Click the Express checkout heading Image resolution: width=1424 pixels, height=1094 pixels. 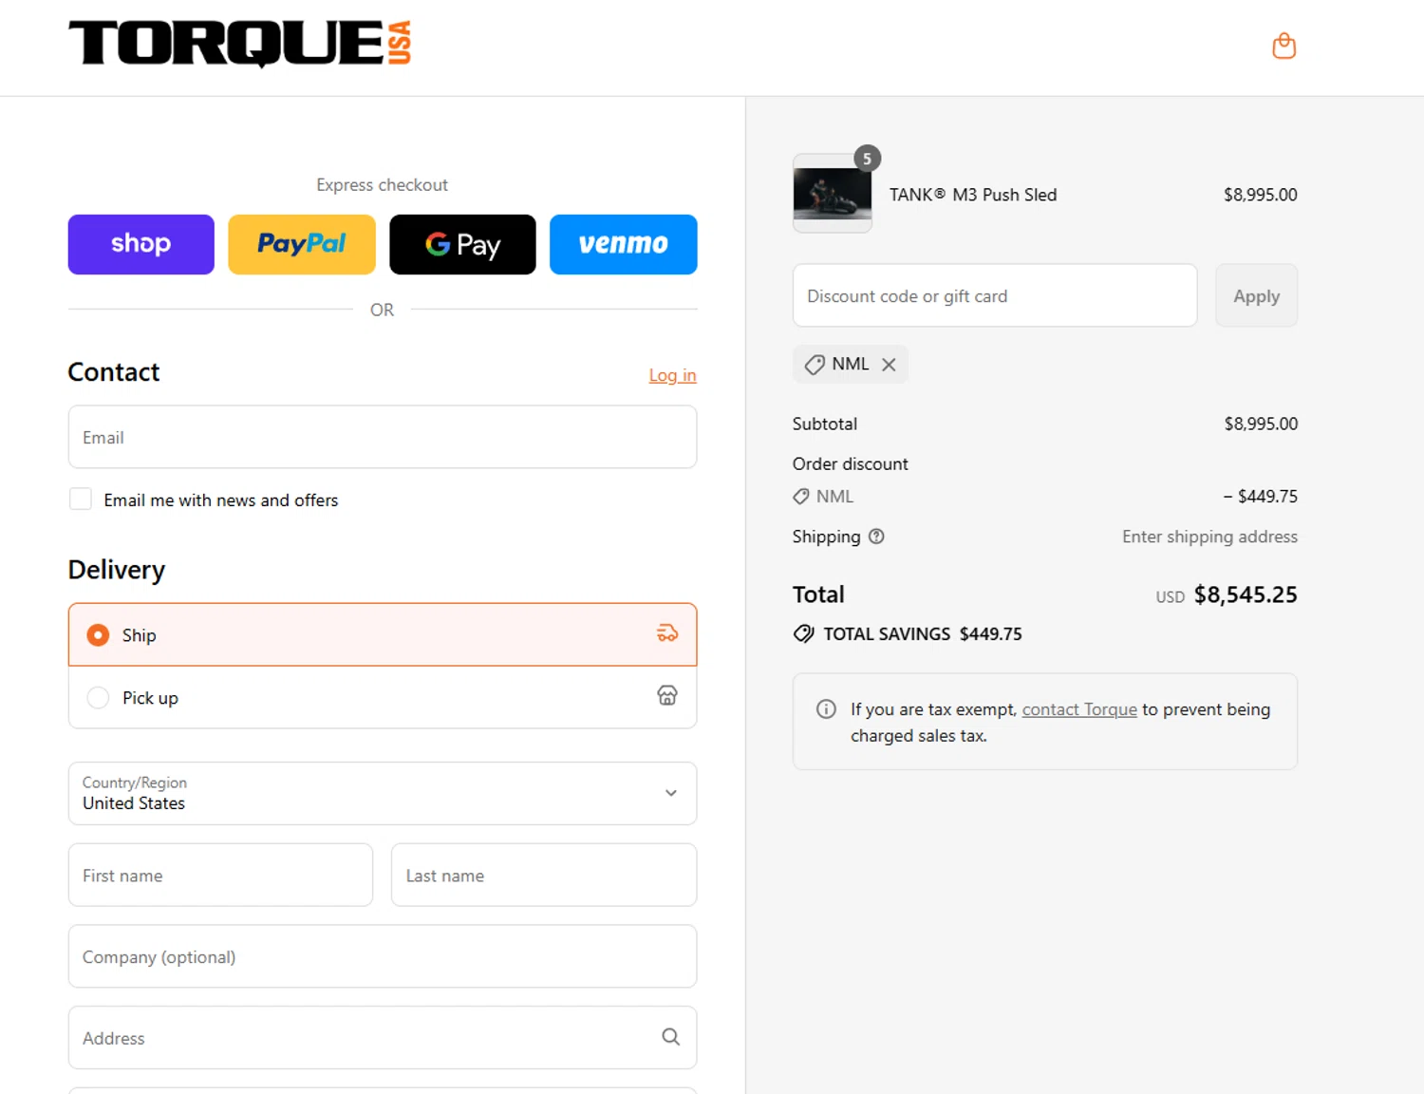(382, 185)
